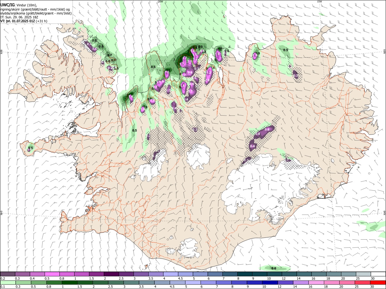Select pink bottom-row swatch between 18 and 20
This screenshot has width=386, height=289.
tap(332, 282)
